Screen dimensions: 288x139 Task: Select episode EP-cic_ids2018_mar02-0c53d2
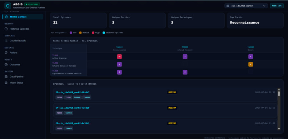[165, 125]
